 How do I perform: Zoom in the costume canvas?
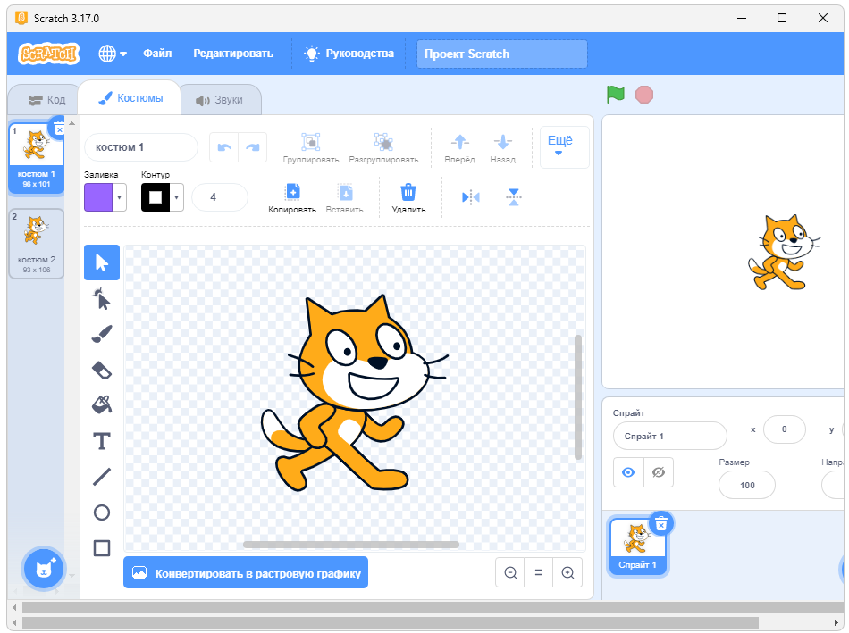click(x=567, y=572)
